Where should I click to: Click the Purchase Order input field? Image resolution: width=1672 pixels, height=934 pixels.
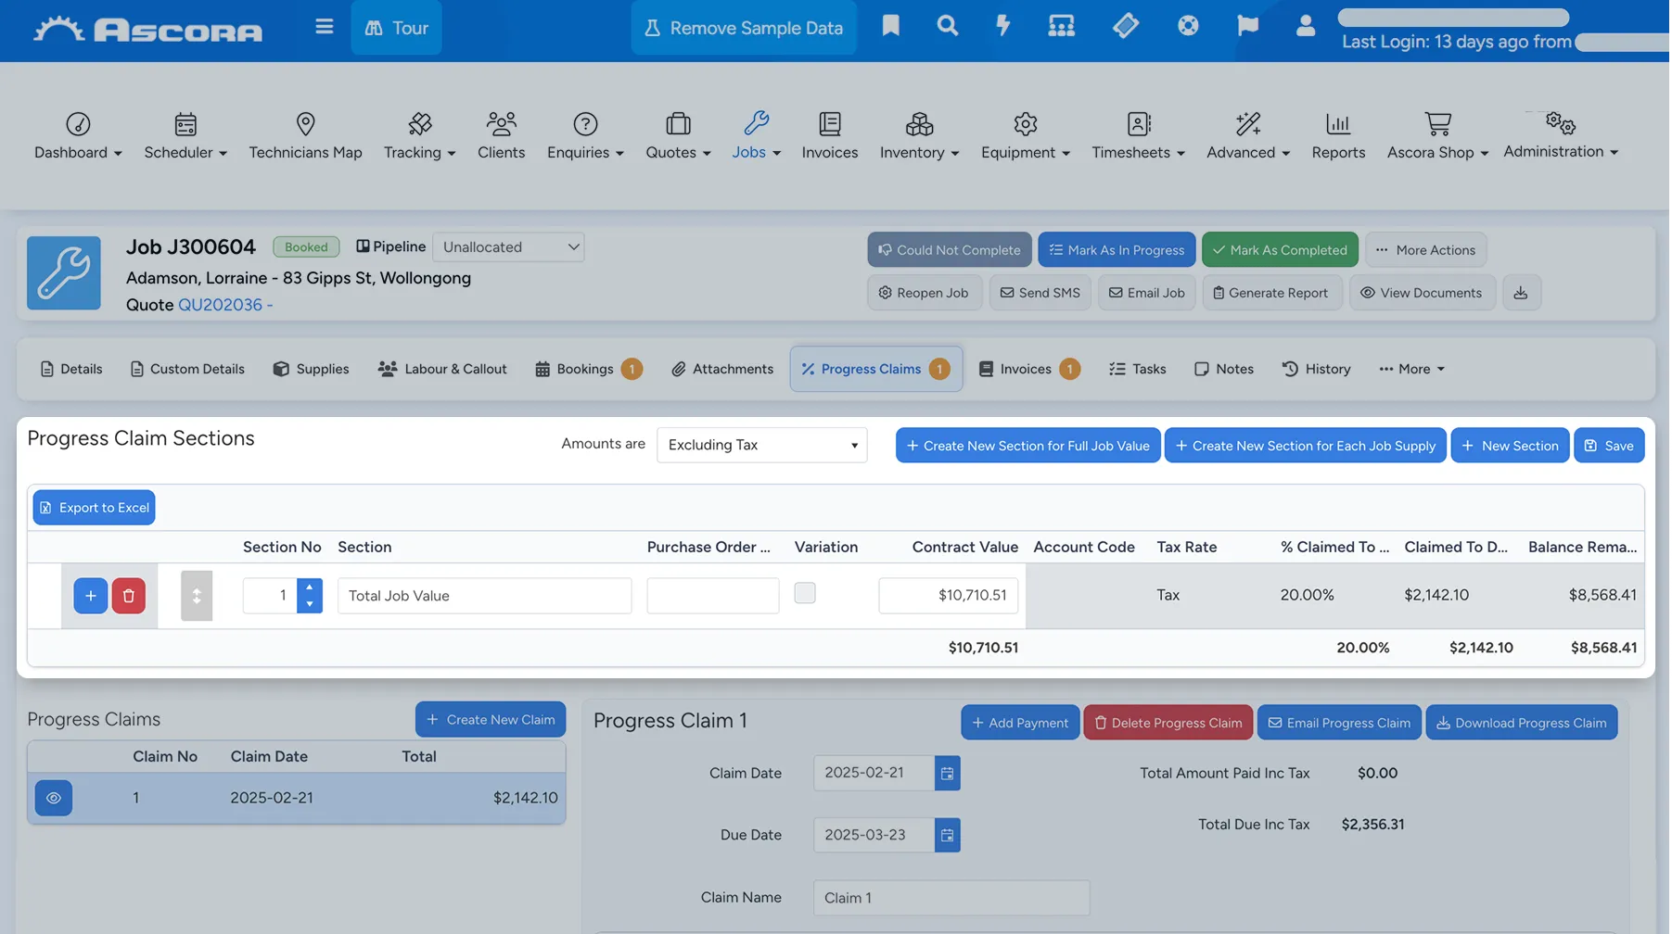point(713,596)
